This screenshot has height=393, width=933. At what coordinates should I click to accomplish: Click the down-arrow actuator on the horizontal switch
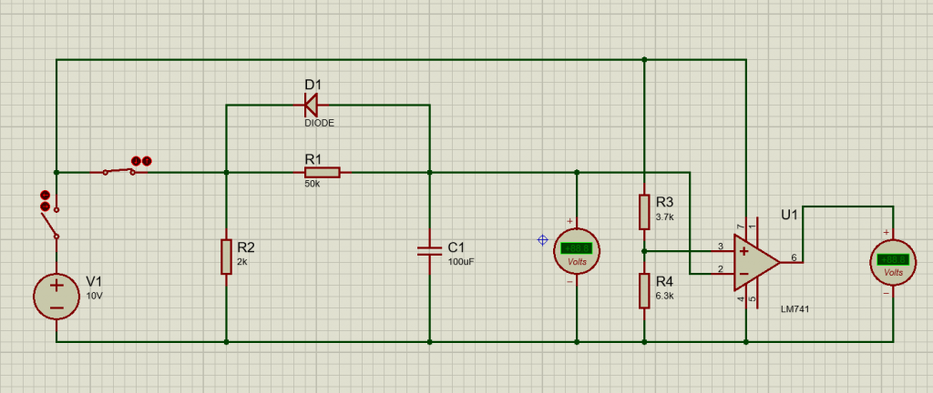(x=136, y=161)
